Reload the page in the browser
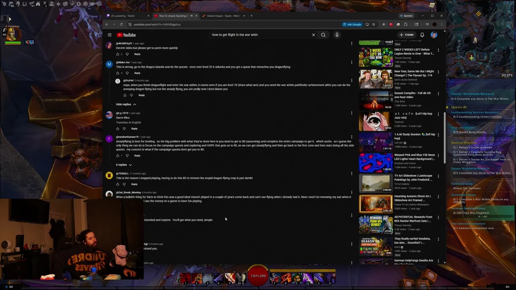 tap(121, 24)
